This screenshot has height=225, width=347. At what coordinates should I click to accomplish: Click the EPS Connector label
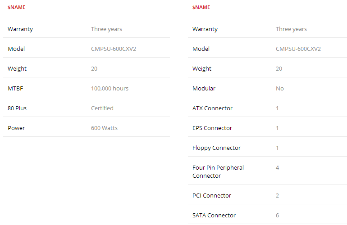coord(212,128)
